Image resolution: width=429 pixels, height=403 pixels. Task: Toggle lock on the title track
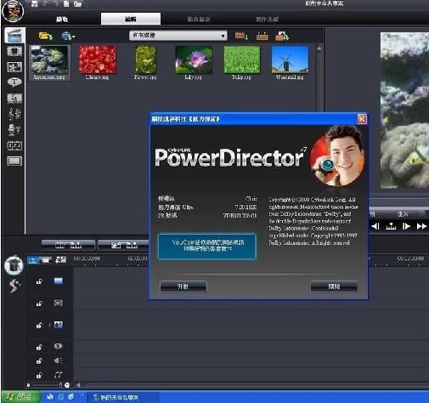tap(39, 347)
